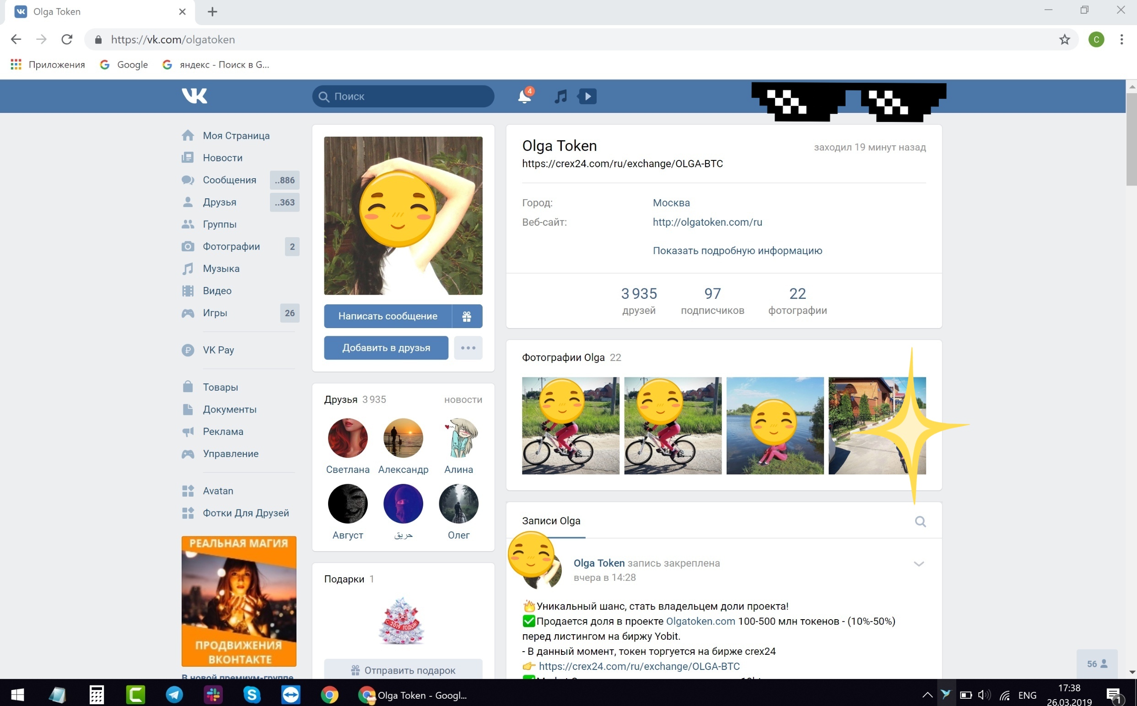Viewport: 1137px width, 706px height.
Task: Bookmark this page with star icon
Action: 1064,40
